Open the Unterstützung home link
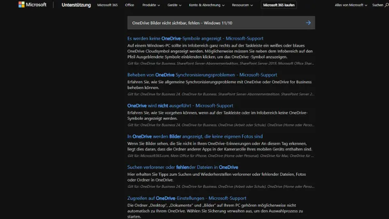The height and width of the screenshot is (219, 389). (76, 5)
